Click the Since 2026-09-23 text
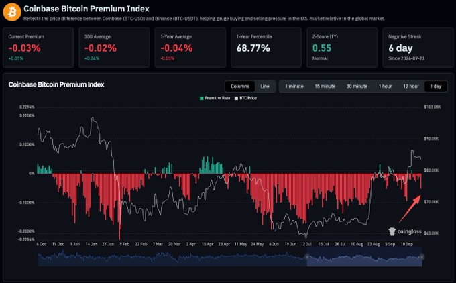This screenshot has width=456, height=283. click(x=406, y=58)
